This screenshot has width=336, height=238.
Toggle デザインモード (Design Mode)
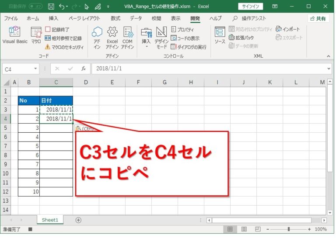[x=161, y=37]
